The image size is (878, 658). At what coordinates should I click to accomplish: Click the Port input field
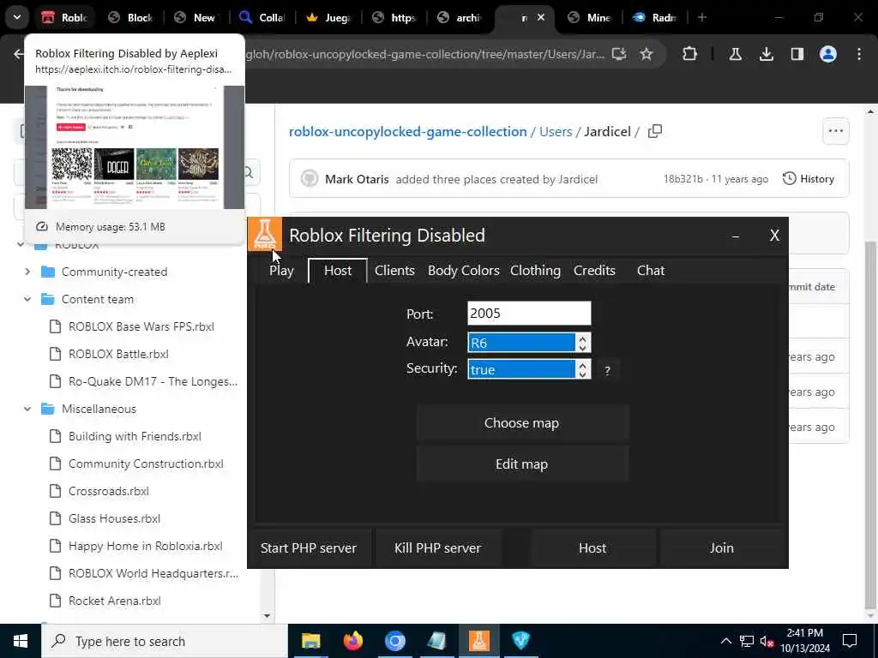pos(529,314)
